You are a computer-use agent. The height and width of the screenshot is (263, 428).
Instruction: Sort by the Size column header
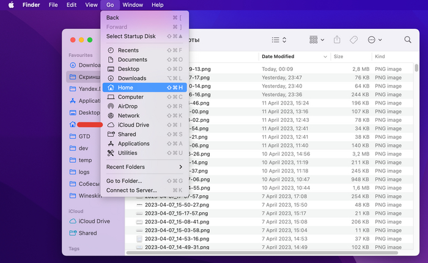tap(338, 56)
